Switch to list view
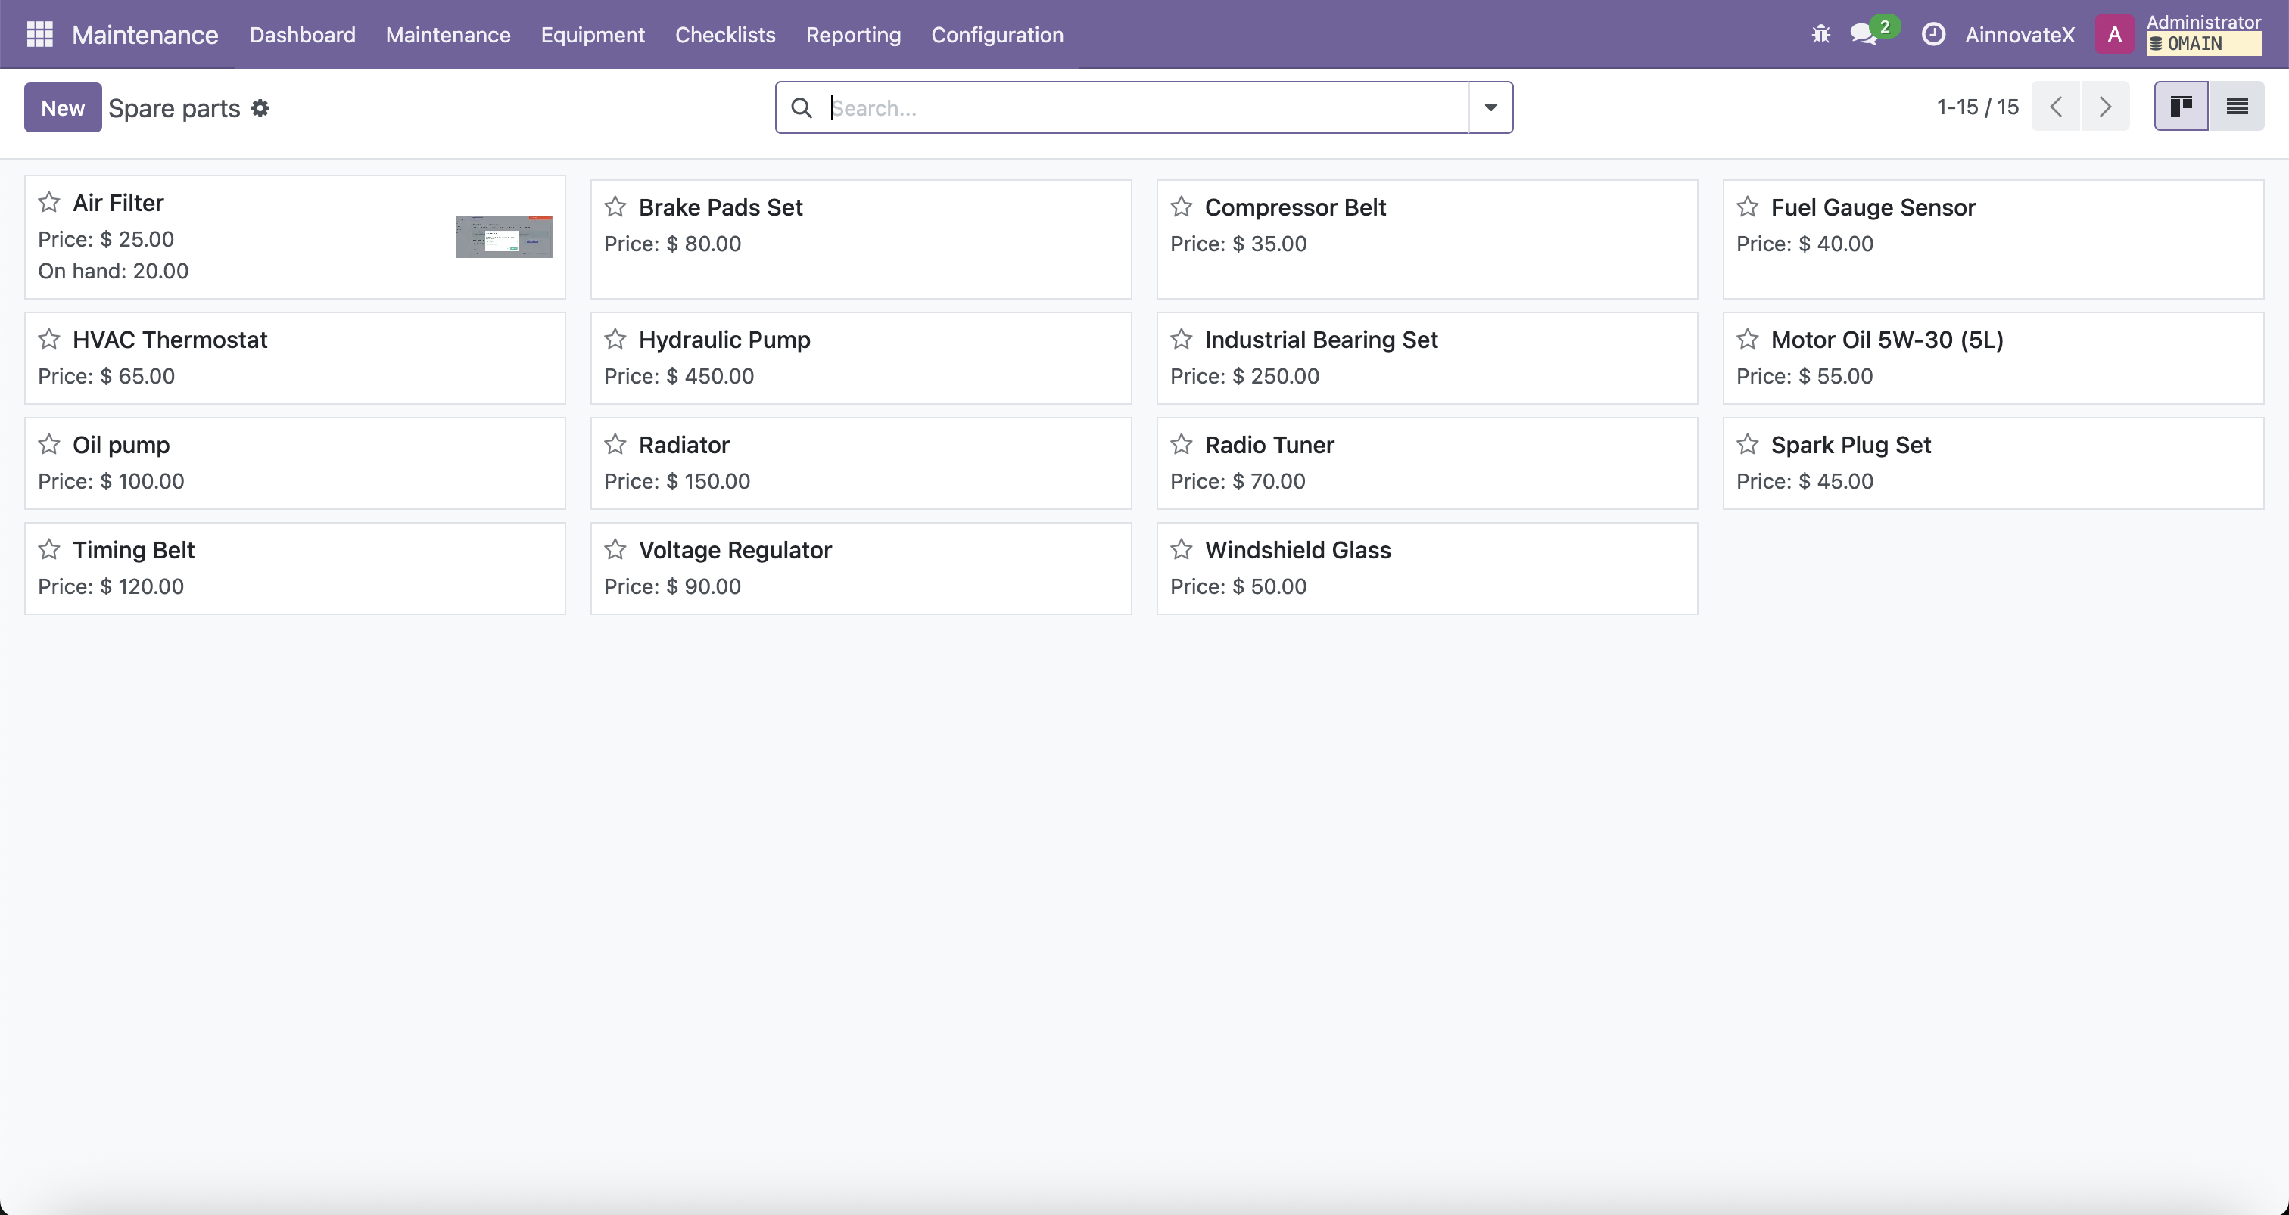The image size is (2289, 1215). click(x=2237, y=107)
